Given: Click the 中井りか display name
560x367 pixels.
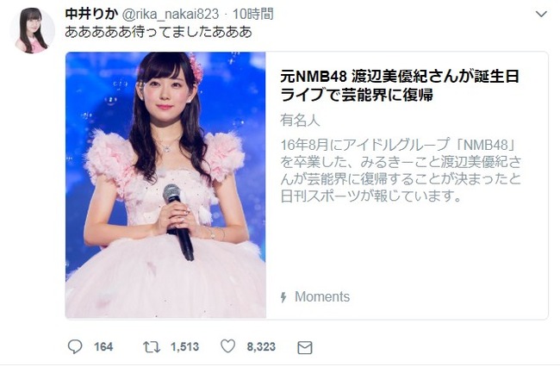Looking at the screenshot, I should (x=91, y=15).
